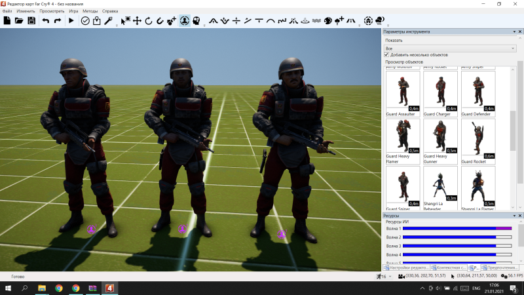The image size is (524, 295).
Task: Switch to the 'Контекстная с...' tab
Action: pos(449,267)
